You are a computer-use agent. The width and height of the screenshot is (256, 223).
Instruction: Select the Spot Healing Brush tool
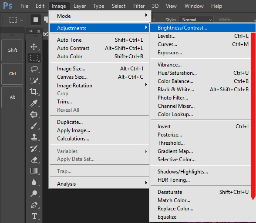[x=34, y=114]
